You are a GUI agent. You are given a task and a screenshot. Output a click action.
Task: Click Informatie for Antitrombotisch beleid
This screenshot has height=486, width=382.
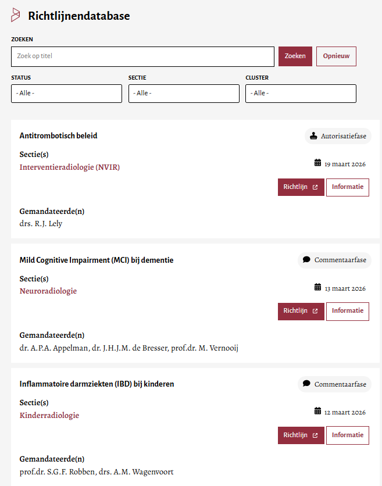(x=347, y=187)
